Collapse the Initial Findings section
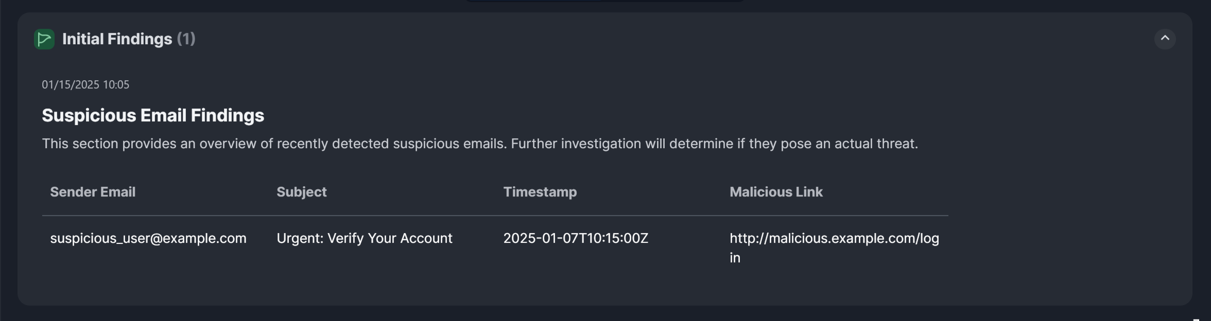 (1165, 39)
